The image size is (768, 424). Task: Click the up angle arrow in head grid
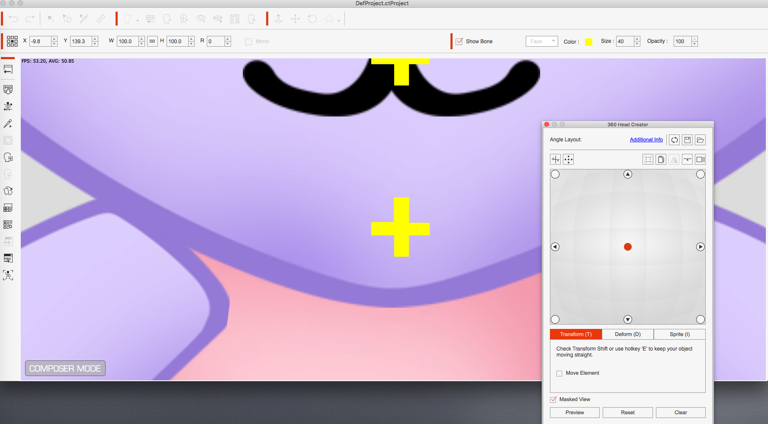[628, 174]
